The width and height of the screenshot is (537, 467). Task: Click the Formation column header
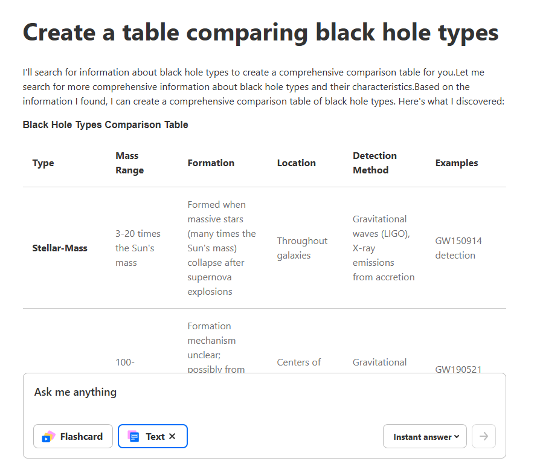coord(211,163)
